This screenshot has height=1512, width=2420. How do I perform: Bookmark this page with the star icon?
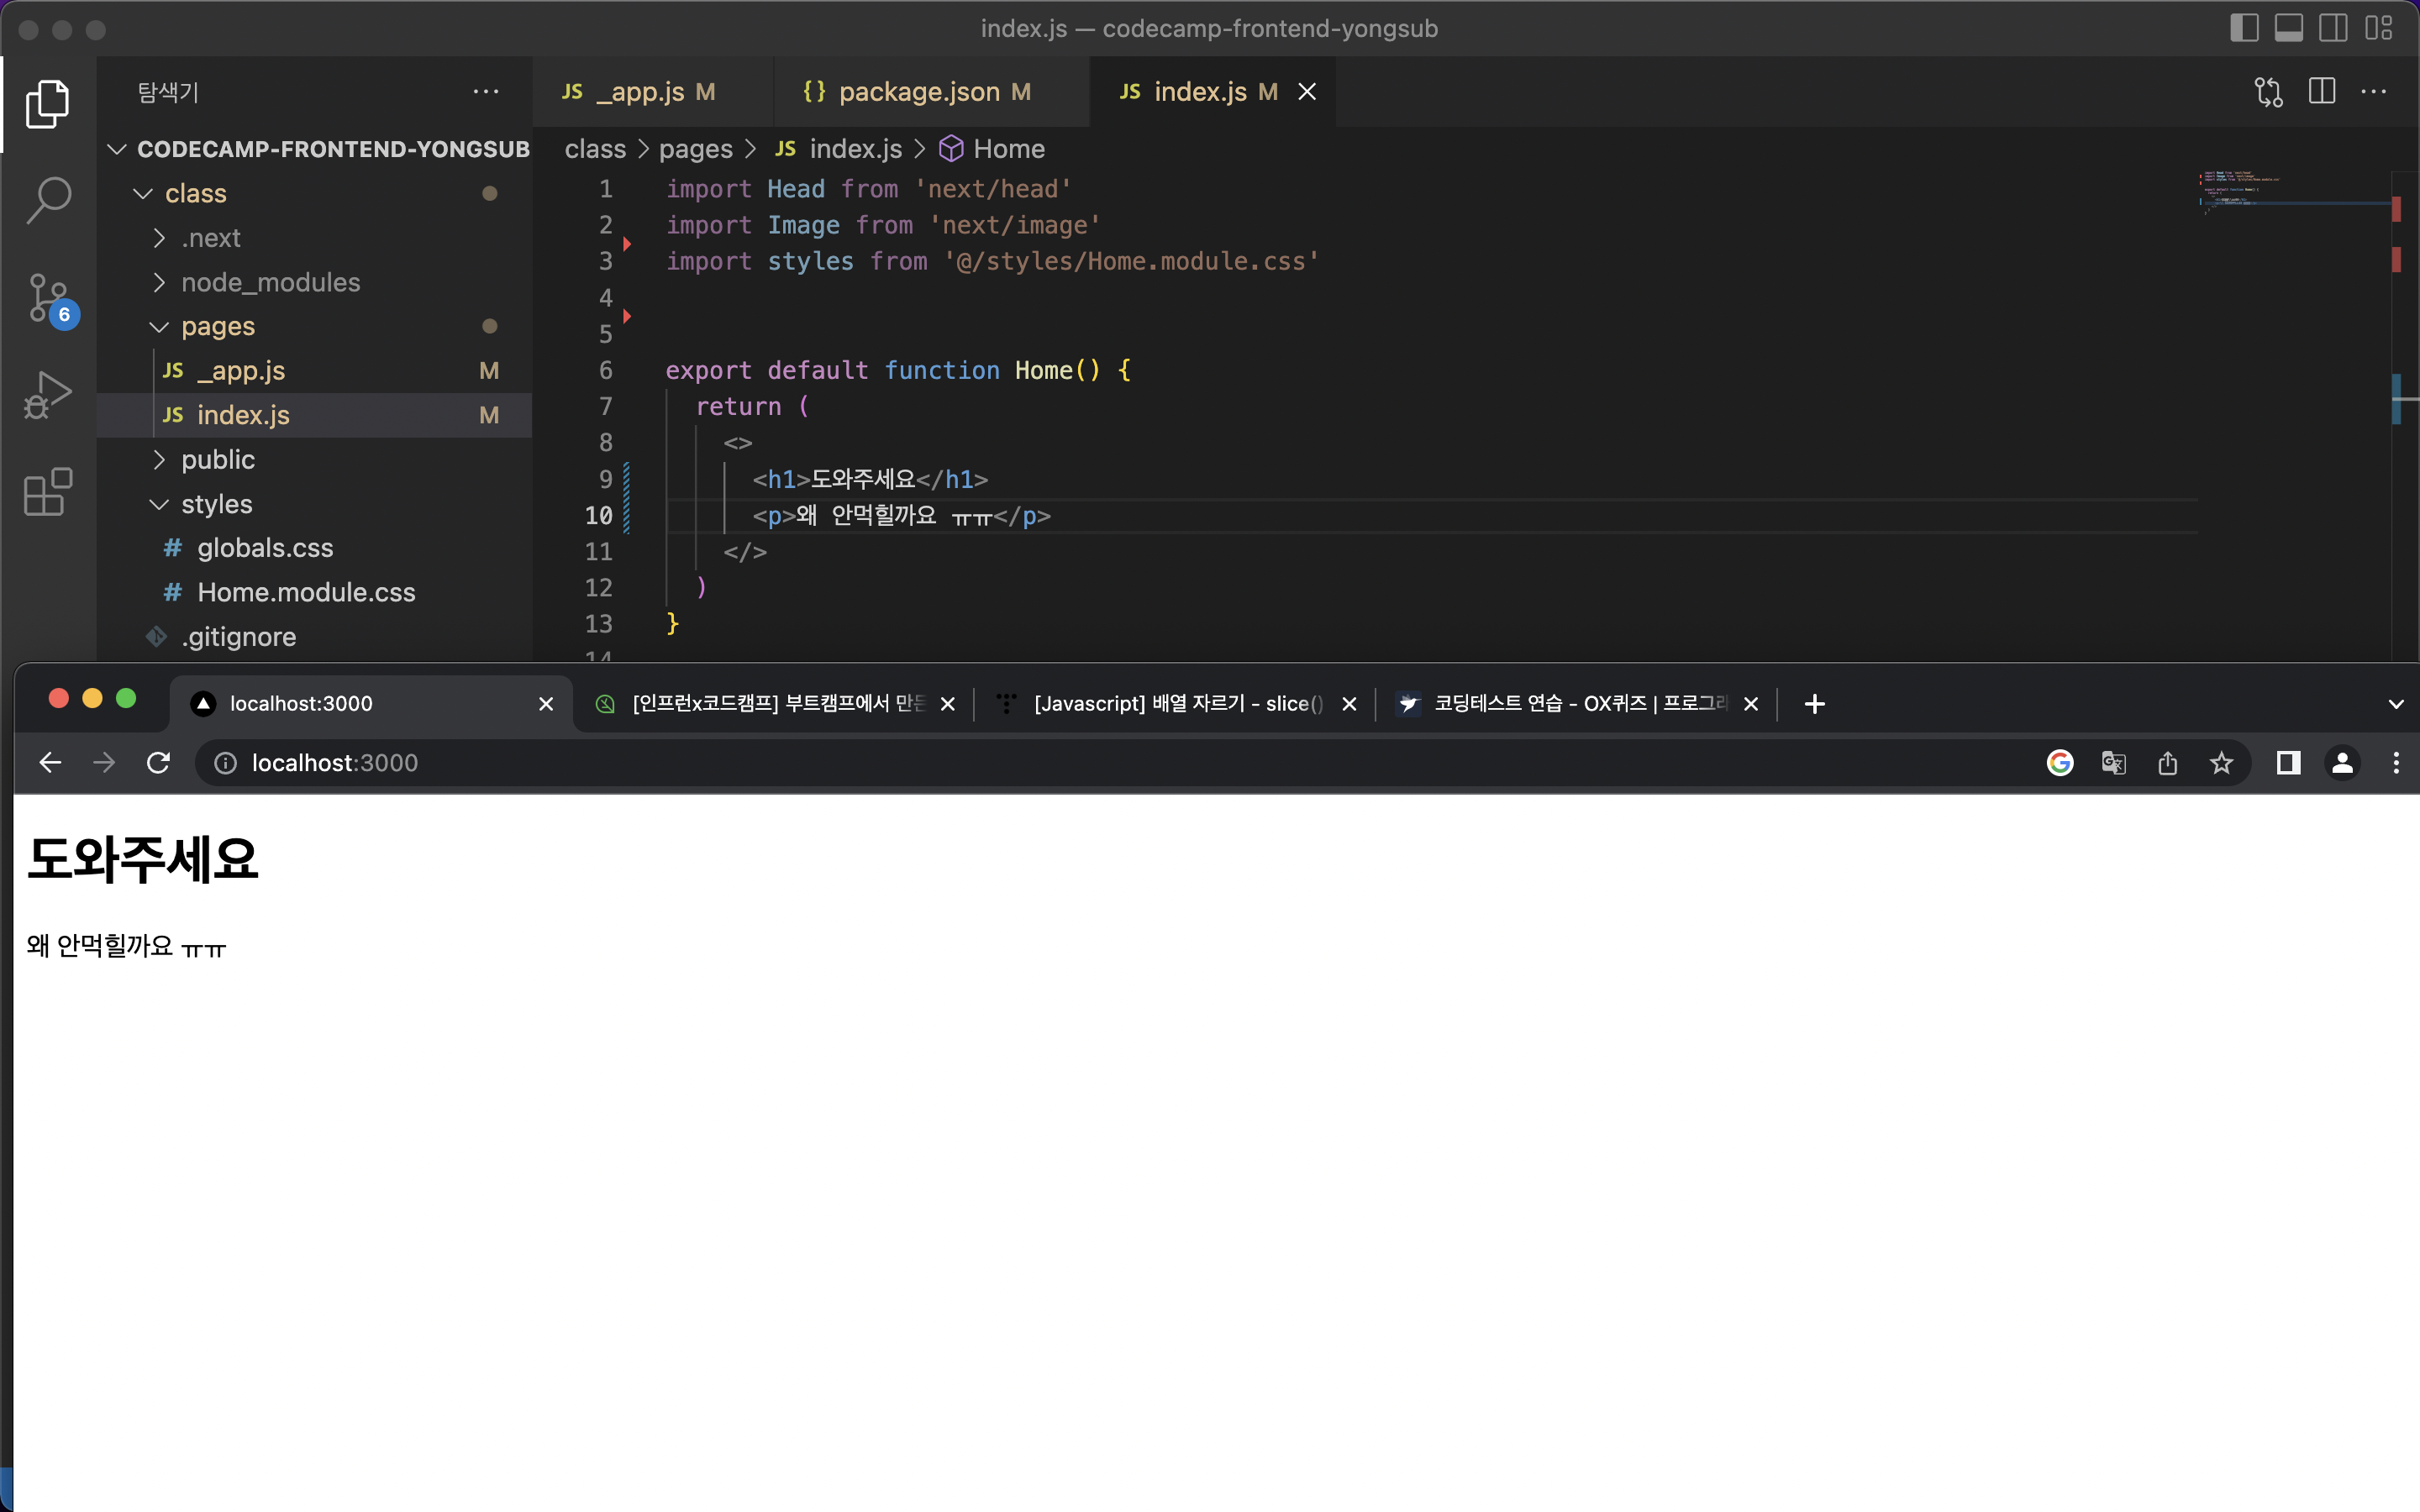(x=2221, y=763)
